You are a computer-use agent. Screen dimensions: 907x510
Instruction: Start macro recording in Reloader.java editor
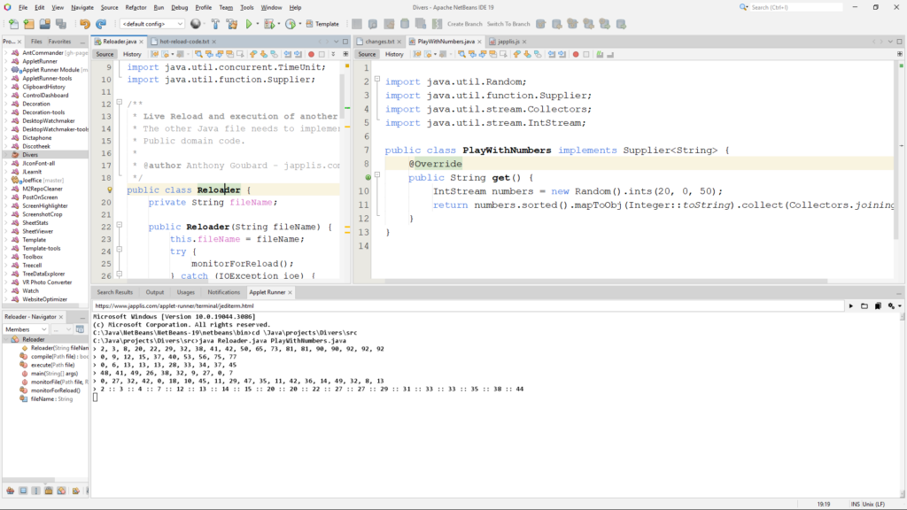(311, 54)
